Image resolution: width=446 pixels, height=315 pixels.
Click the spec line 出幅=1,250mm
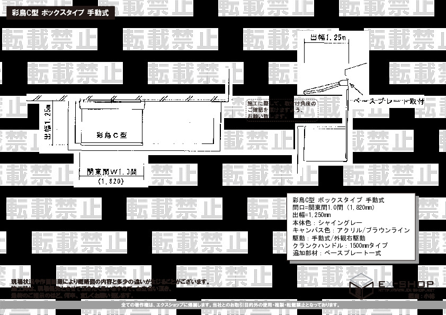[x=311, y=215]
